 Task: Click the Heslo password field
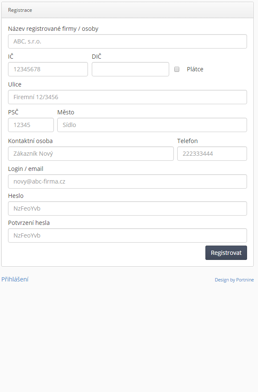pos(128,208)
